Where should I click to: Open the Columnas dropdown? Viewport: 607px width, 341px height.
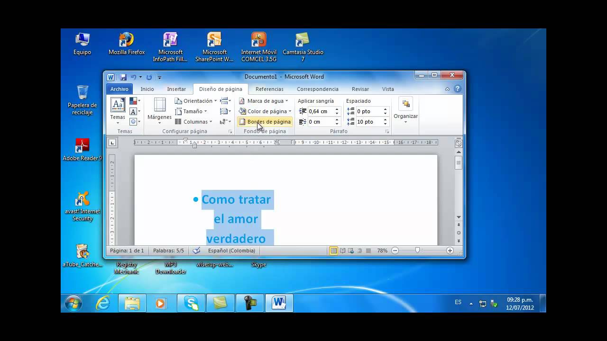click(x=194, y=122)
